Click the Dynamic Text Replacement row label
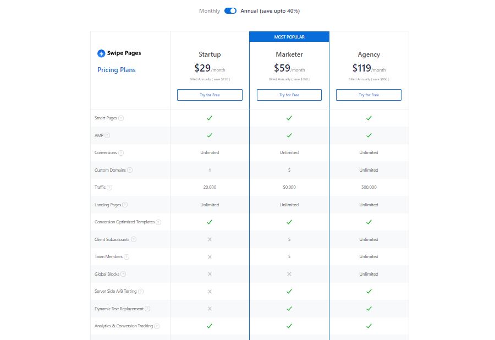This screenshot has width=495, height=340. (x=119, y=309)
